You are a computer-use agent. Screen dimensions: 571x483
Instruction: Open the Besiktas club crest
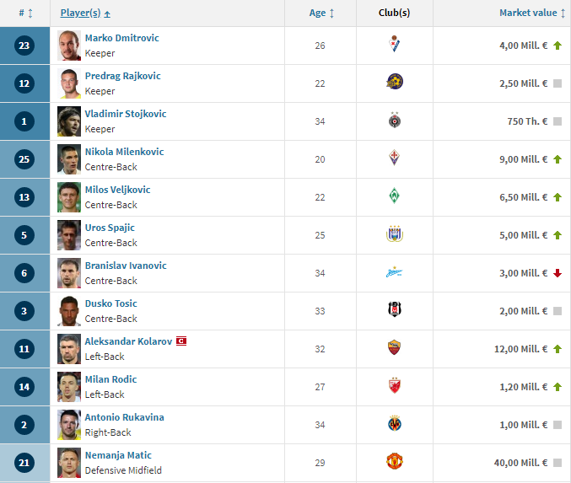[395, 309]
